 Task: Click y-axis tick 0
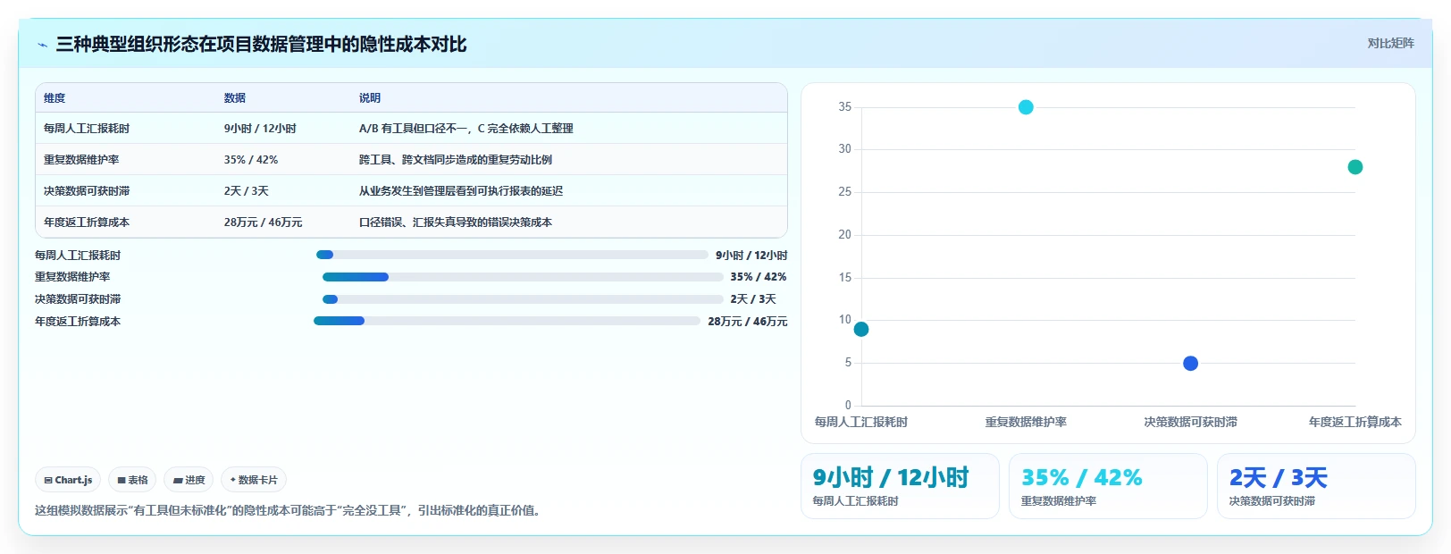click(x=848, y=405)
